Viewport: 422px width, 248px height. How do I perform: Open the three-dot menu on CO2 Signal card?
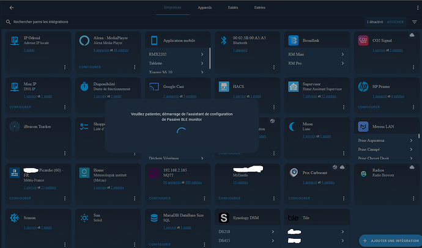click(x=413, y=67)
